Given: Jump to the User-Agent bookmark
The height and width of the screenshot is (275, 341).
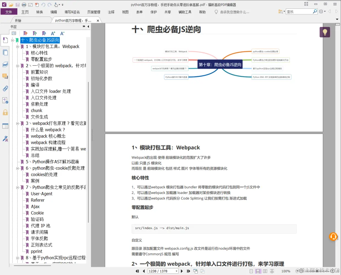Looking at the screenshot, I should pyautogui.click(x=42, y=194).
